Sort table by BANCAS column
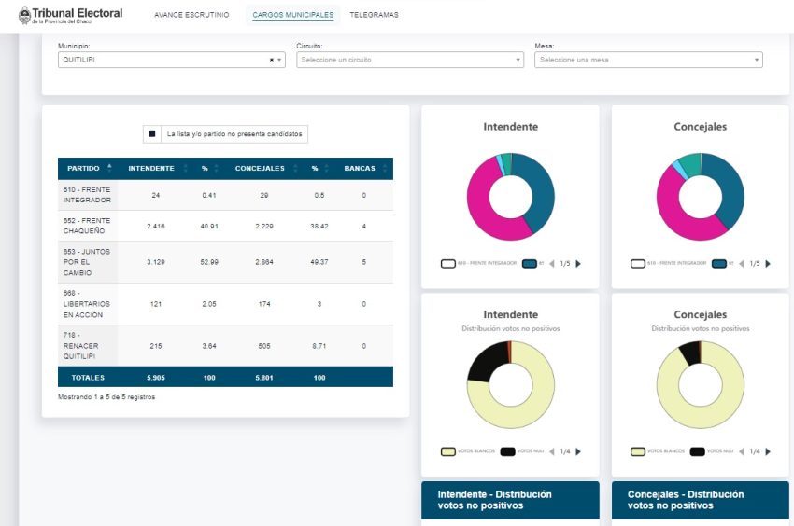794x526 pixels. tap(363, 169)
